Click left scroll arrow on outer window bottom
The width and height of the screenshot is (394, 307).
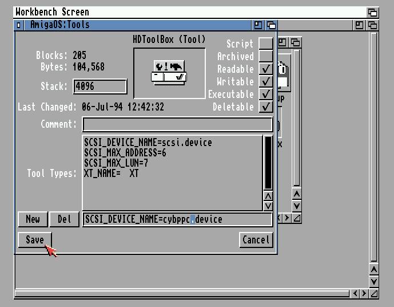[x=355, y=293]
